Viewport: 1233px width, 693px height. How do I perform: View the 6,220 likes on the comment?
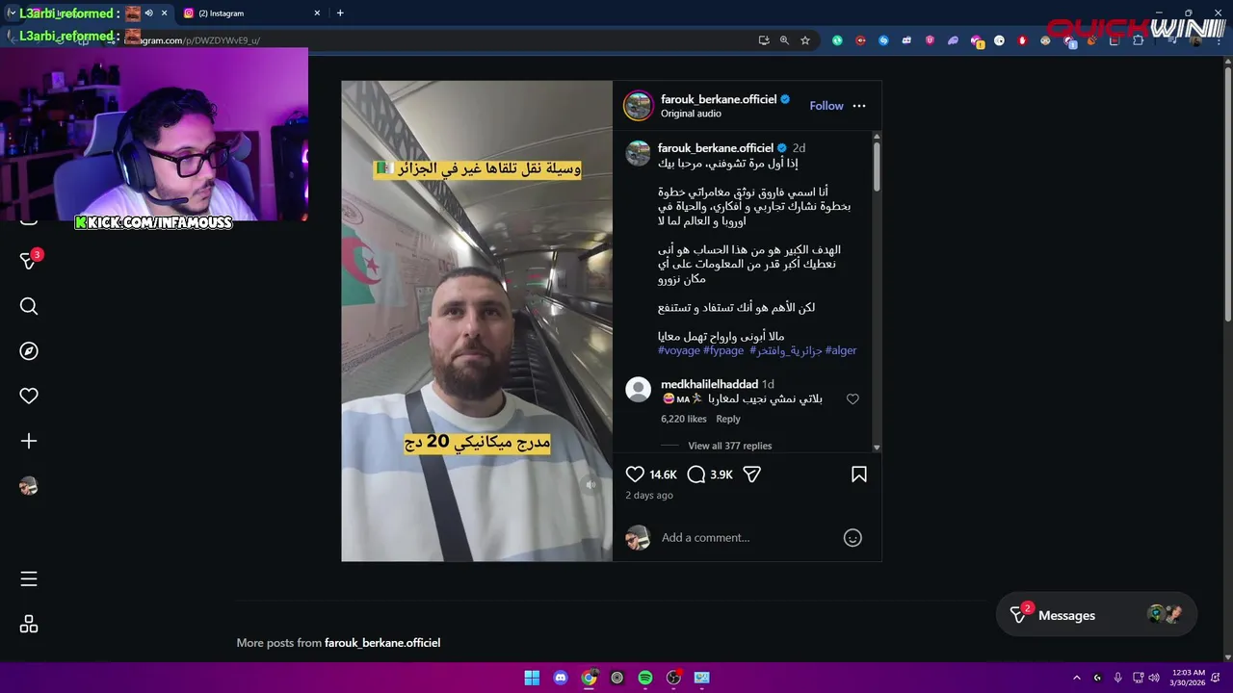click(684, 419)
